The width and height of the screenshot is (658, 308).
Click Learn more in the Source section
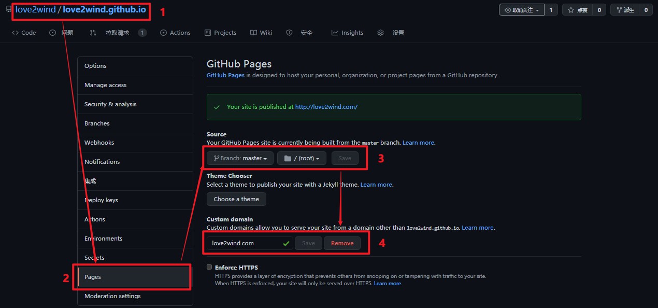click(419, 143)
